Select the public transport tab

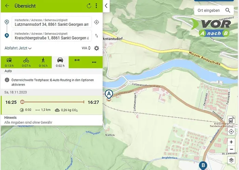9,62
